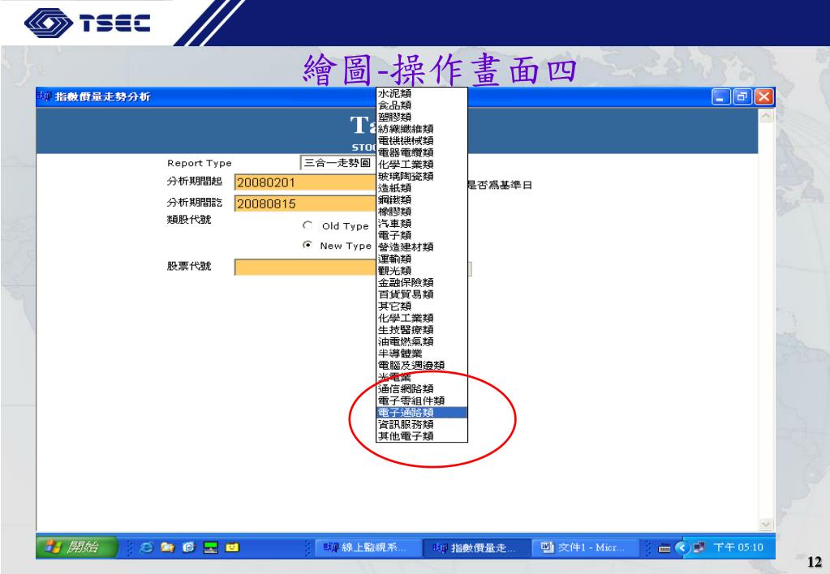
Task: Restore down the 指數價量走勢分析 window
Action: coord(742,96)
